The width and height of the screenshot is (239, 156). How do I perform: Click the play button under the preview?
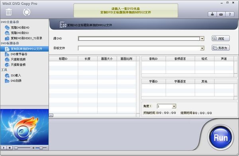(x=4, y=148)
